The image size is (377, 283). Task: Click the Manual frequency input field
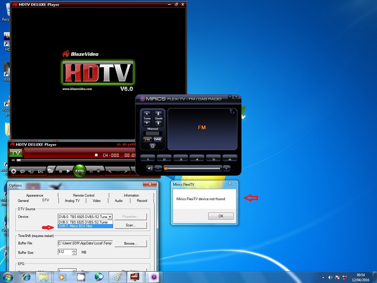point(153,133)
